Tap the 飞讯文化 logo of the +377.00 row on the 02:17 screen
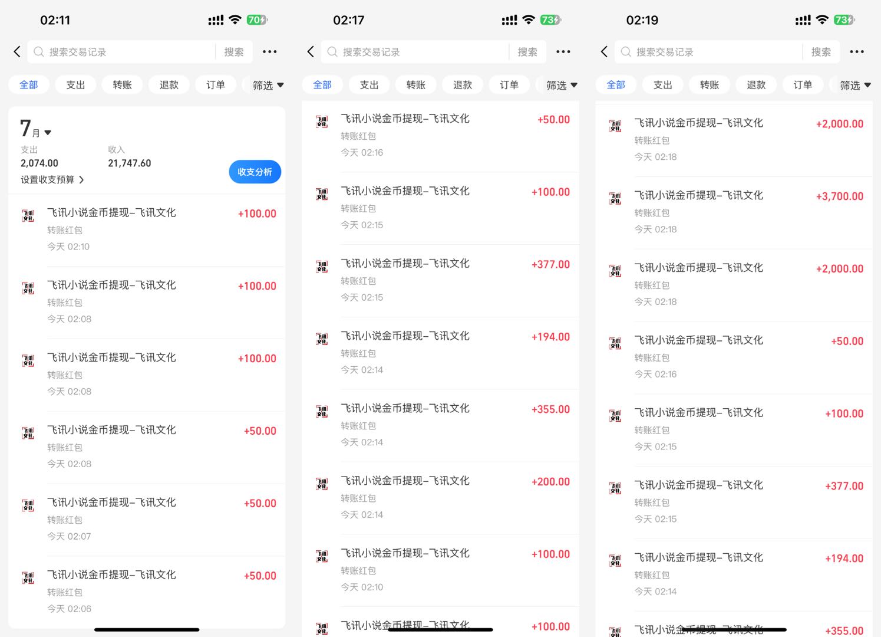The height and width of the screenshot is (637, 881). coord(322,267)
